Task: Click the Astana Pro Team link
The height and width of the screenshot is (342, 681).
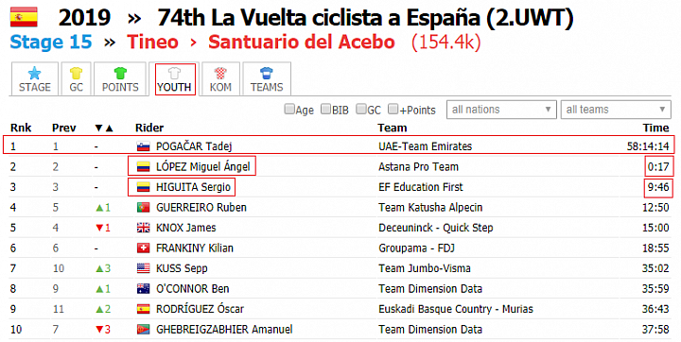Action: pyautogui.click(x=418, y=166)
